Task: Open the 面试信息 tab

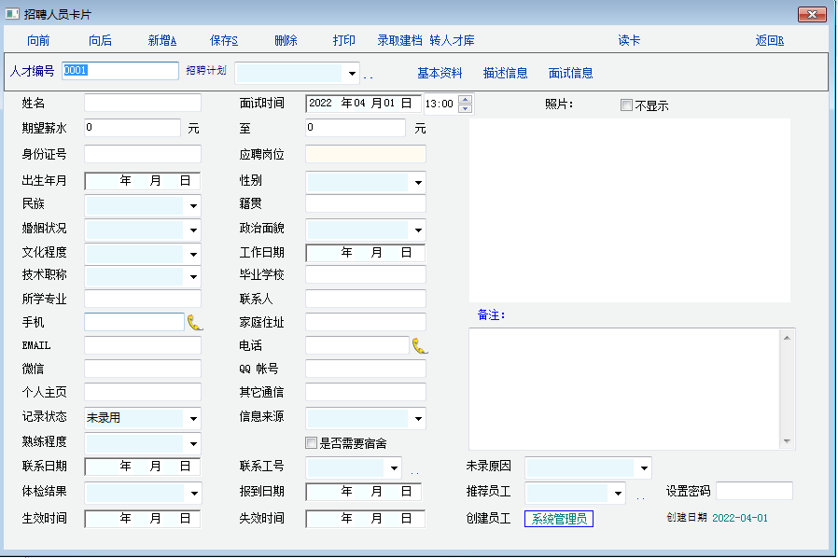Action: pos(570,74)
